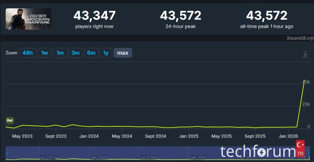The width and height of the screenshot is (314, 162).
Task: Click the navigator timeline at Jan 2024
Action: tap(98, 157)
